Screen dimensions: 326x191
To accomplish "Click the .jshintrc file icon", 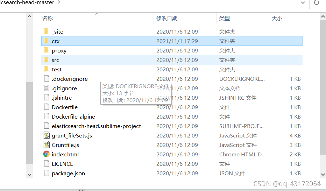I will tap(47, 98).
